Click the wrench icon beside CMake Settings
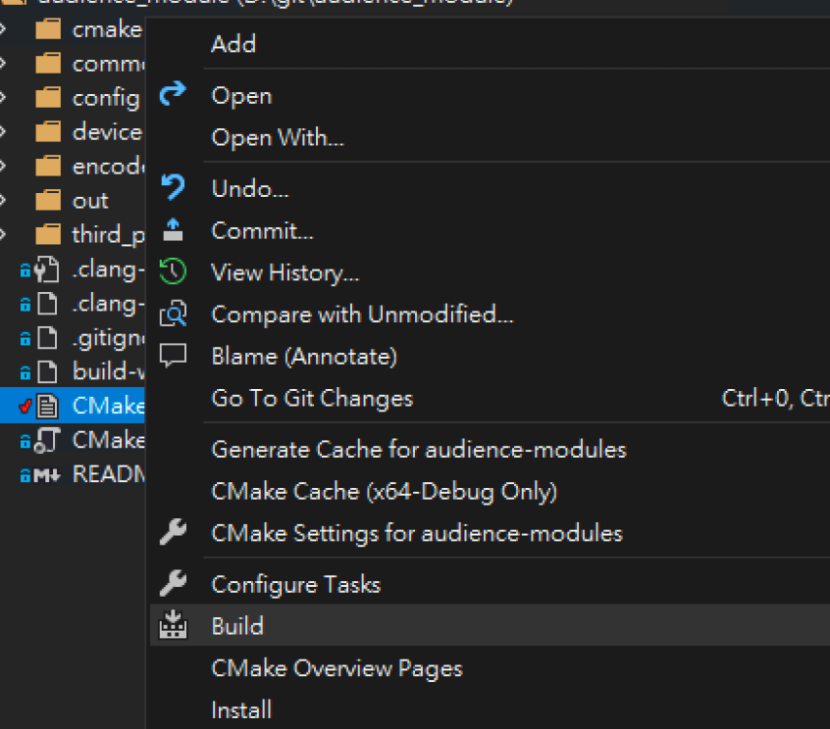This screenshot has height=729, width=830. [x=174, y=533]
